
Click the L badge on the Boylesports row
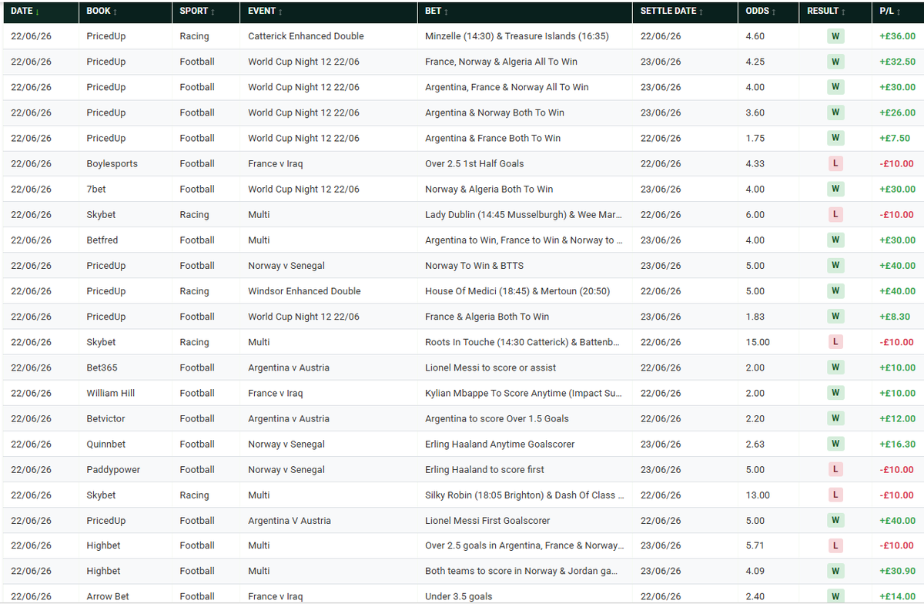835,163
